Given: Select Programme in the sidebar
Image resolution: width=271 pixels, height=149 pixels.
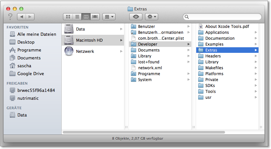Looking at the screenshot, I should [x=29, y=50].
